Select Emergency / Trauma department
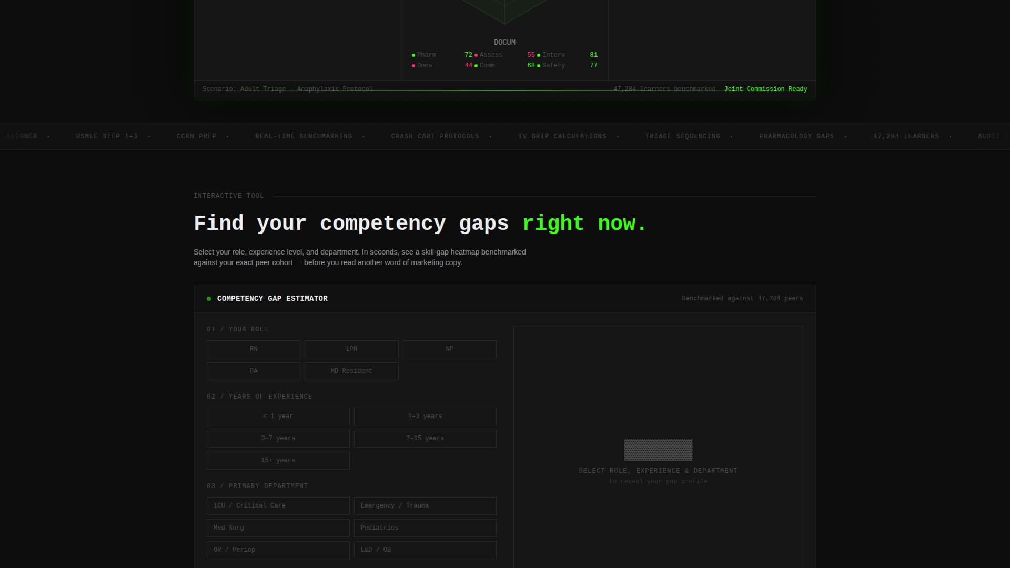This screenshot has width=1010, height=568. pyautogui.click(x=425, y=506)
